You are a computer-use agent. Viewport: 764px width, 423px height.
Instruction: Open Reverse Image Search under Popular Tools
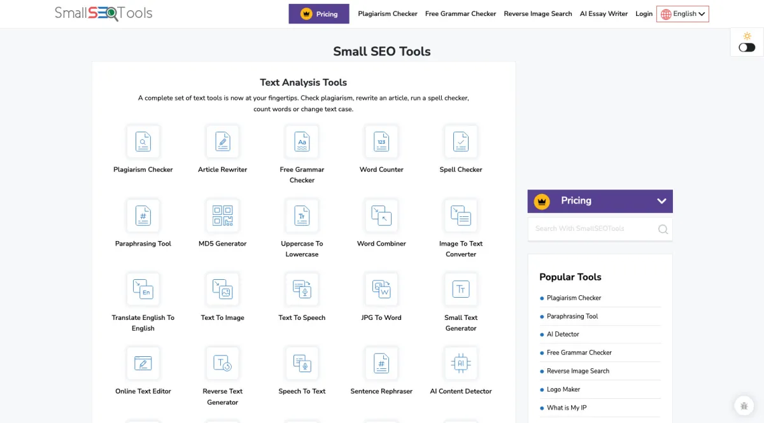point(578,371)
